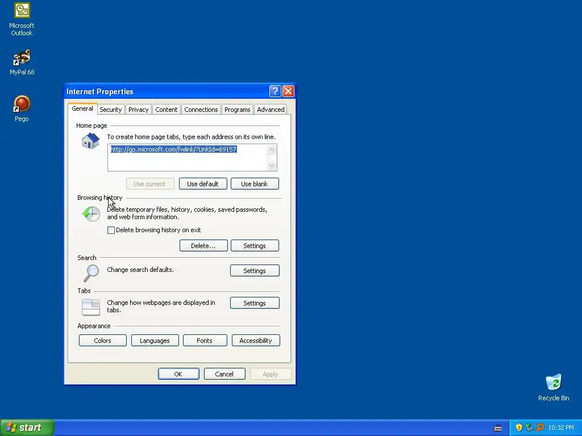Click the Browsing history clock icon
This screenshot has height=436, width=582.
click(91, 214)
